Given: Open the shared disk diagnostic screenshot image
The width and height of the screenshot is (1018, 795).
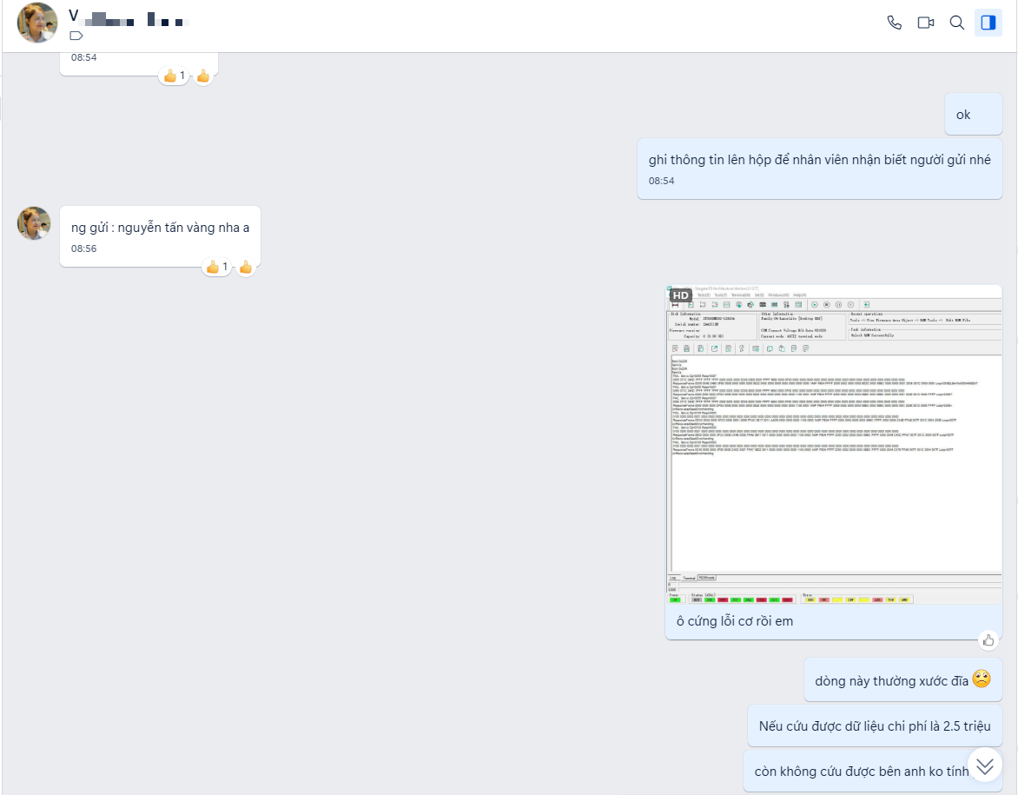Looking at the screenshot, I should coord(834,445).
